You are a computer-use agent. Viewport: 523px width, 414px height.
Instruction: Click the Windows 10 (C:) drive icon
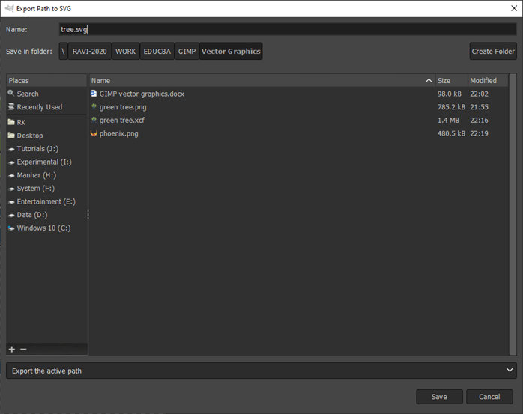pyautogui.click(x=11, y=228)
